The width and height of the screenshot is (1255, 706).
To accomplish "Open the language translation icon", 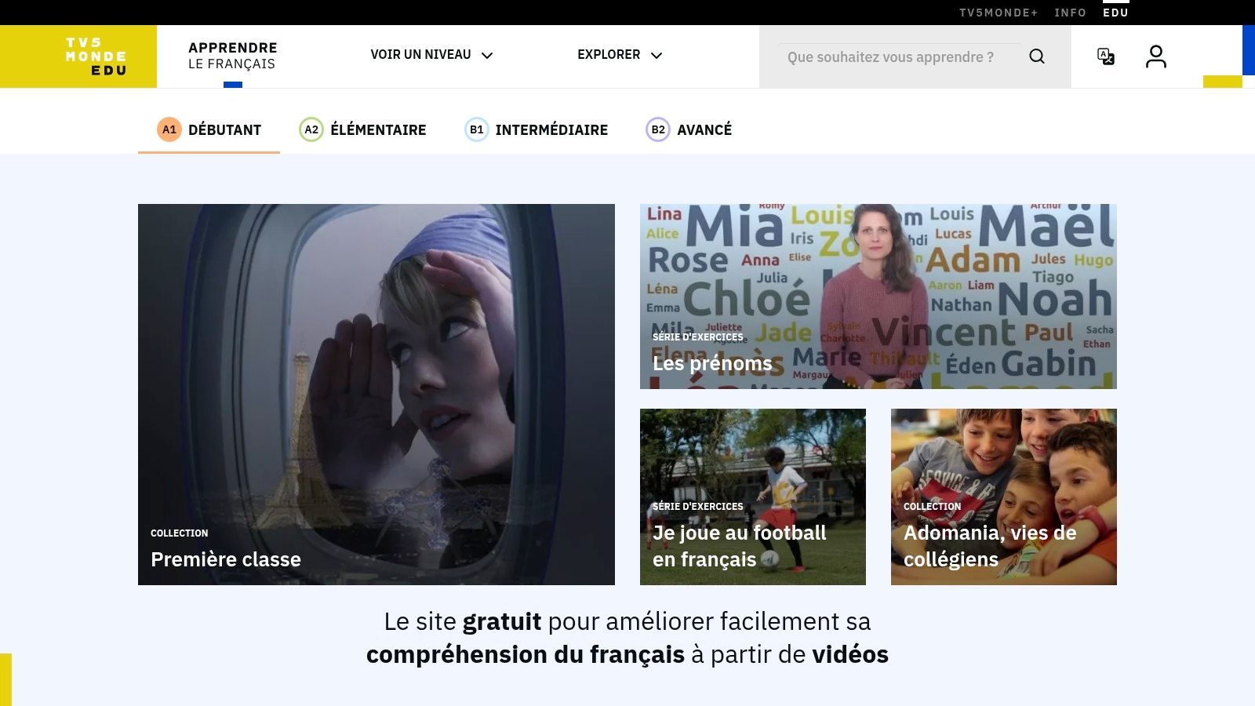I will (1106, 56).
